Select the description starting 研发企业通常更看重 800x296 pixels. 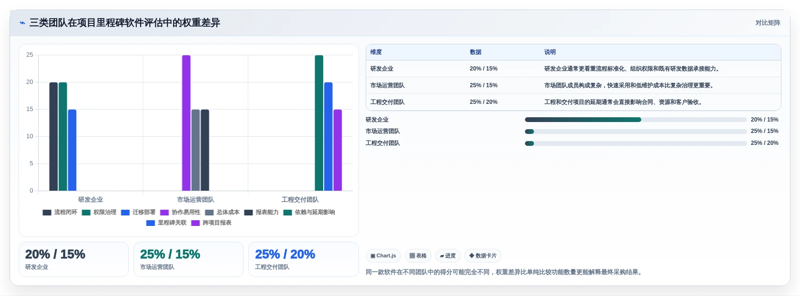pos(632,69)
